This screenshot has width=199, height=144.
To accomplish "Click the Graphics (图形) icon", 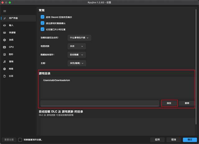I will tap(5, 54).
